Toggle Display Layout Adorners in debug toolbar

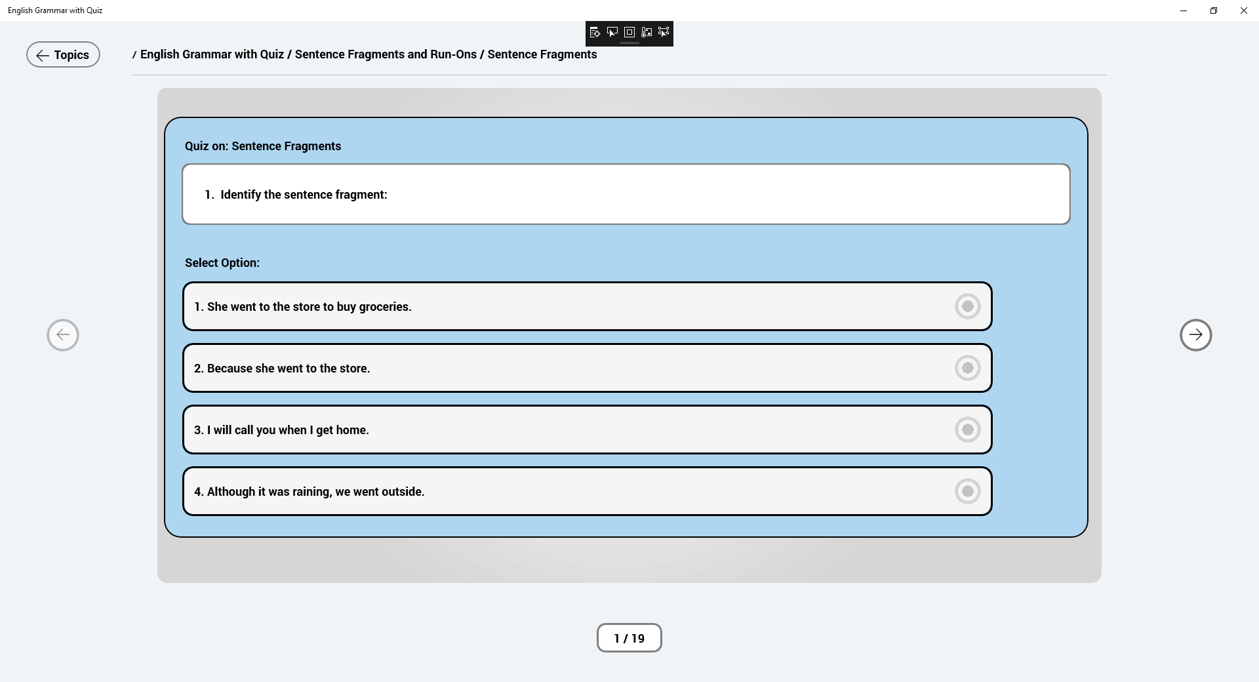click(629, 32)
